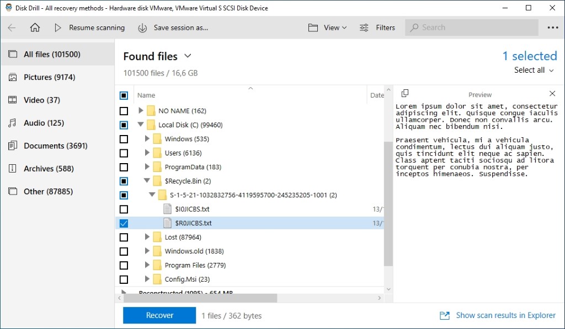Click the horizontal scrollbar thumb
Screen dimensions: 565x329
pyautogui.click(x=200, y=298)
